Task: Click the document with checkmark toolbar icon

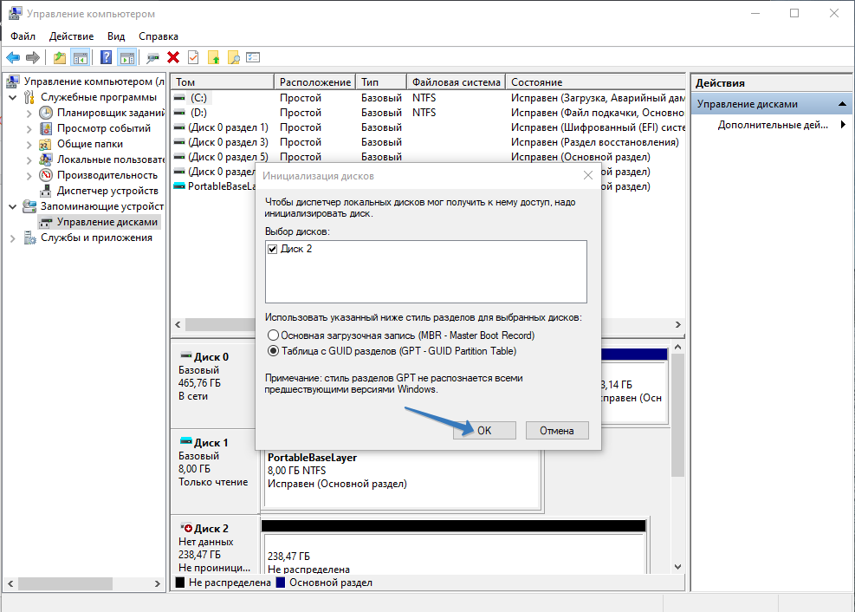Action: [x=193, y=57]
